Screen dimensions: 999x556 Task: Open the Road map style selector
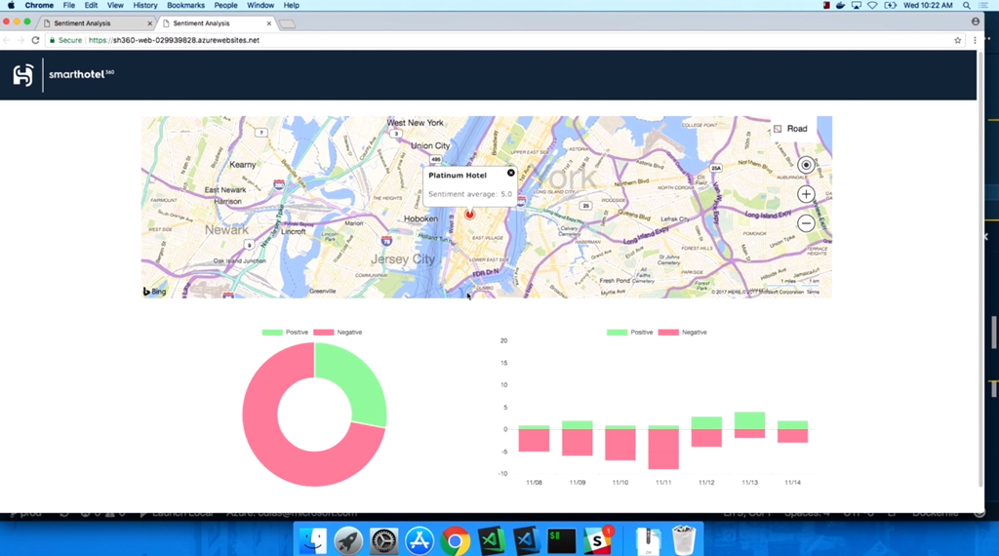click(790, 129)
